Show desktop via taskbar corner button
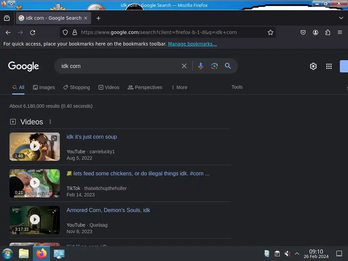The image size is (348, 261). point(339,254)
